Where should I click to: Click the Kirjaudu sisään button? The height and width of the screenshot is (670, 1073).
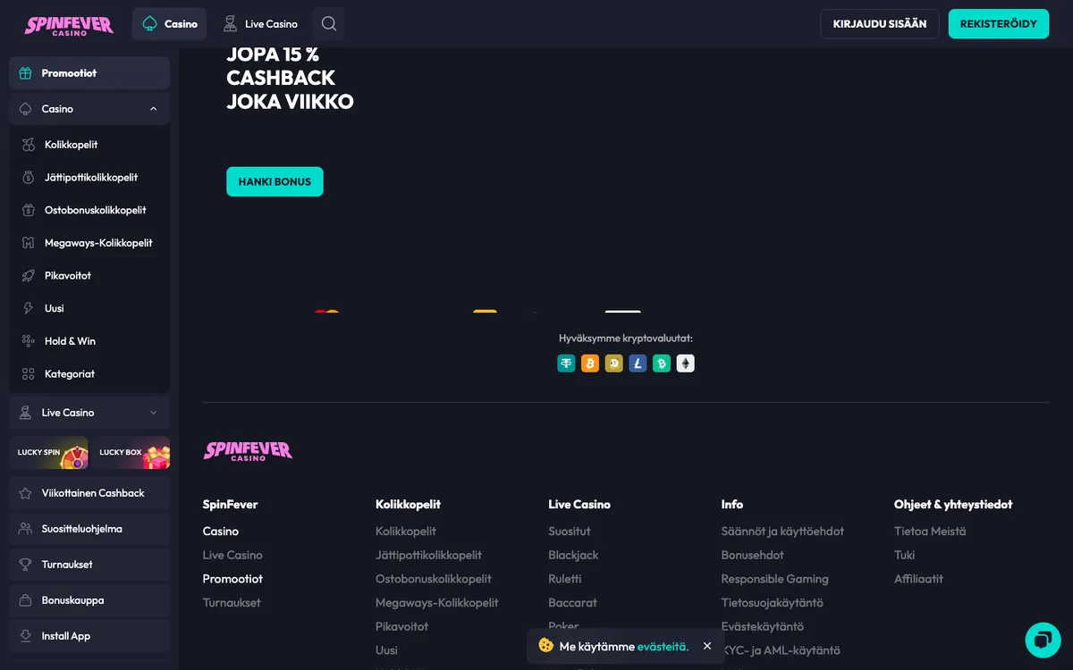[x=880, y=24]
